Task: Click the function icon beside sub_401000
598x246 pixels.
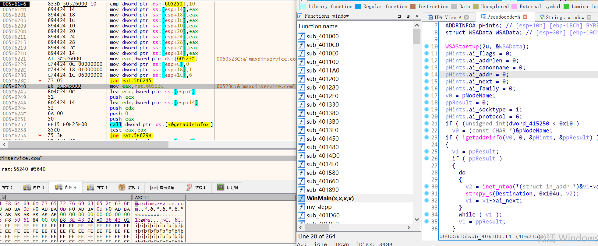Action: point(301,36)
